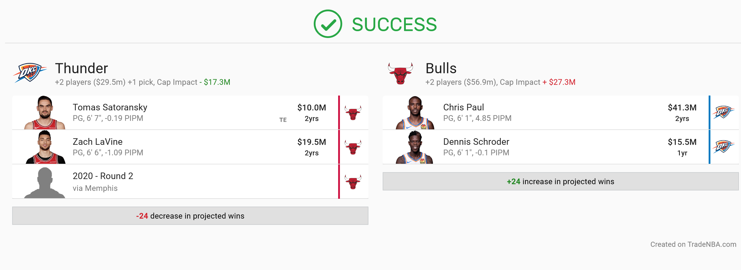Click the -24 decrease in projected wins bar
The image size is (741, 270).
click(x=190, y=216)
